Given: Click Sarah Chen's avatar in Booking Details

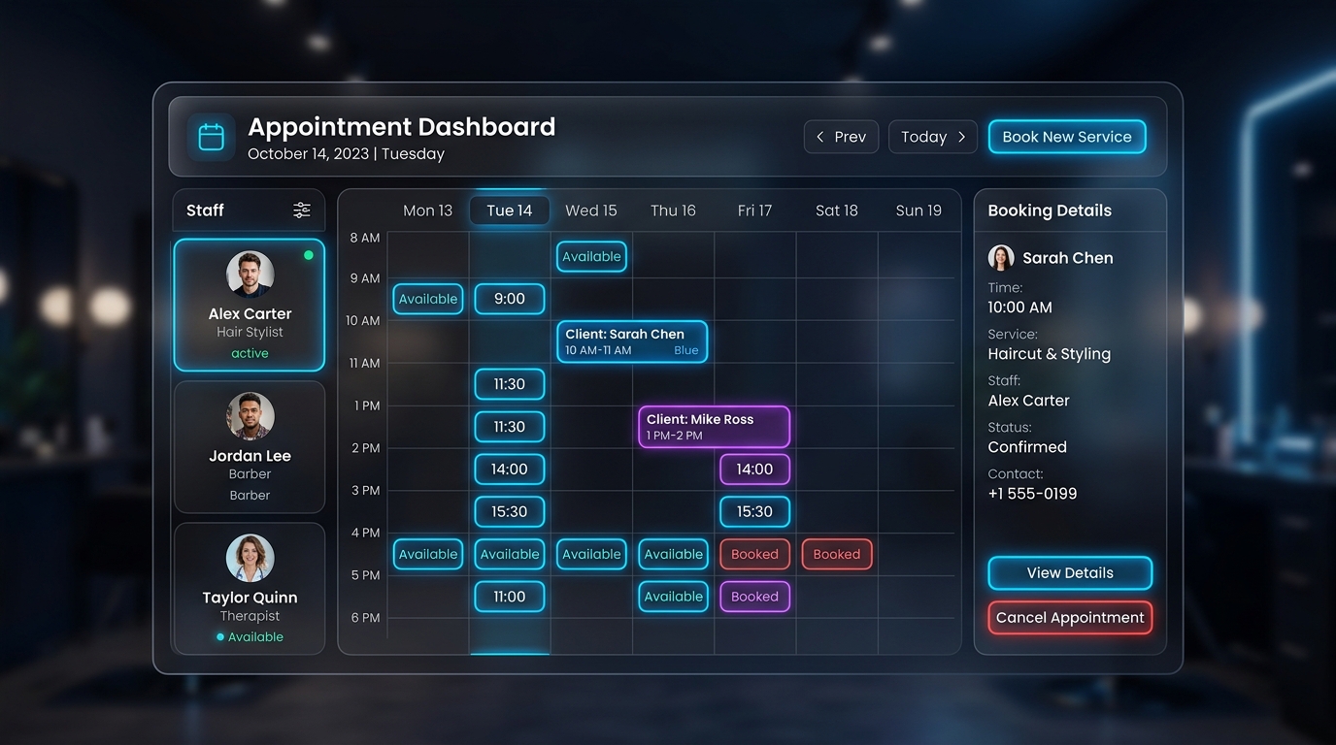Looking at the screenshot, I should (1001, 257).
